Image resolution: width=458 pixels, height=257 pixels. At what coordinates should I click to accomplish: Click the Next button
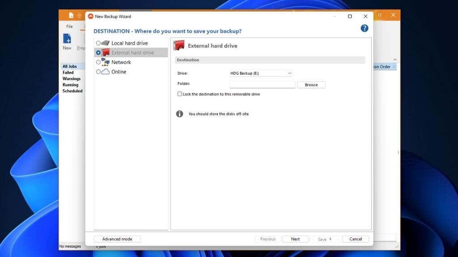tap(295, 239)
